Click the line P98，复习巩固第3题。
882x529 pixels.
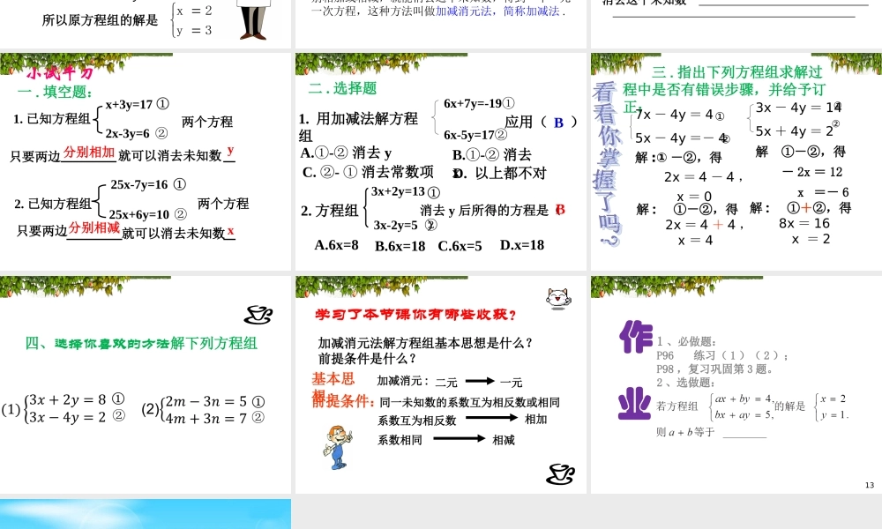(x=715, y=369)
